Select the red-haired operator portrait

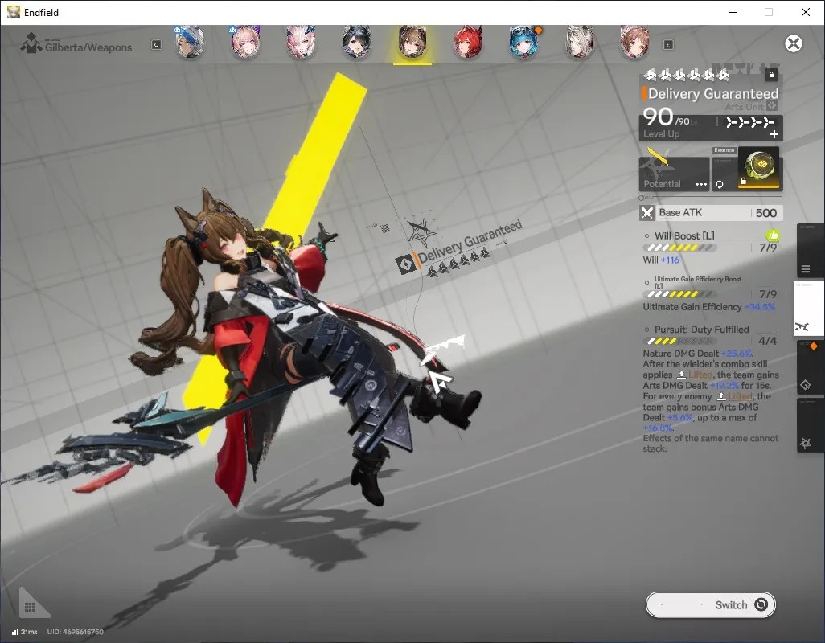(468, 42)
